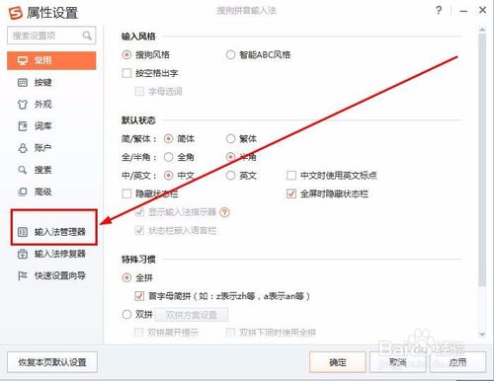Click the scrollbar up arrow
Image resolution: width=494 pixels, height=381 pixels.
(x=482, y=30)
